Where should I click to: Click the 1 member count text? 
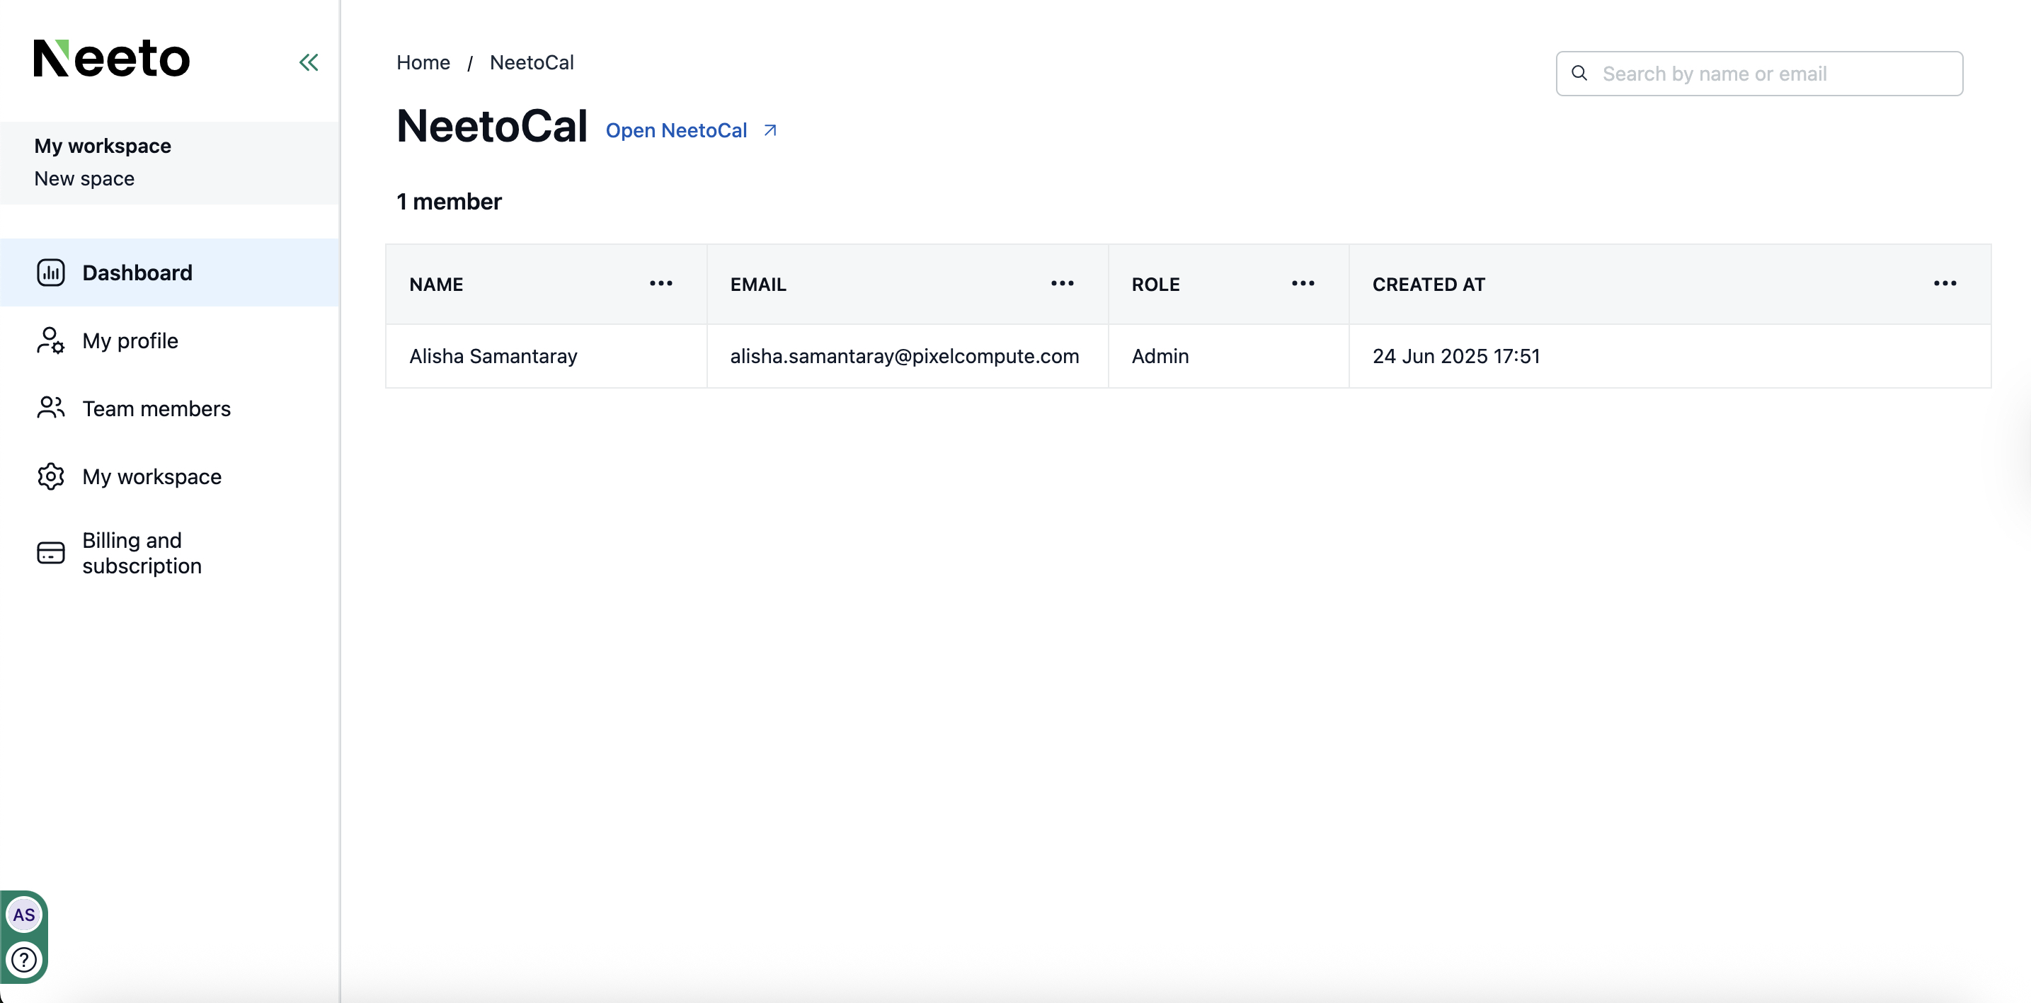(449, 202)
